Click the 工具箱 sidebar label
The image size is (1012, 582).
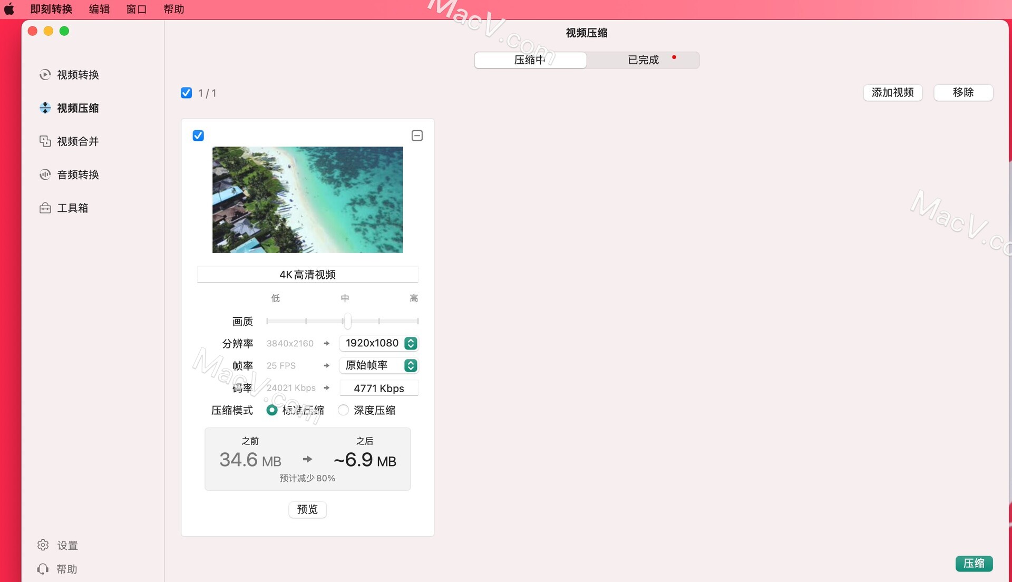coord(73,208)
